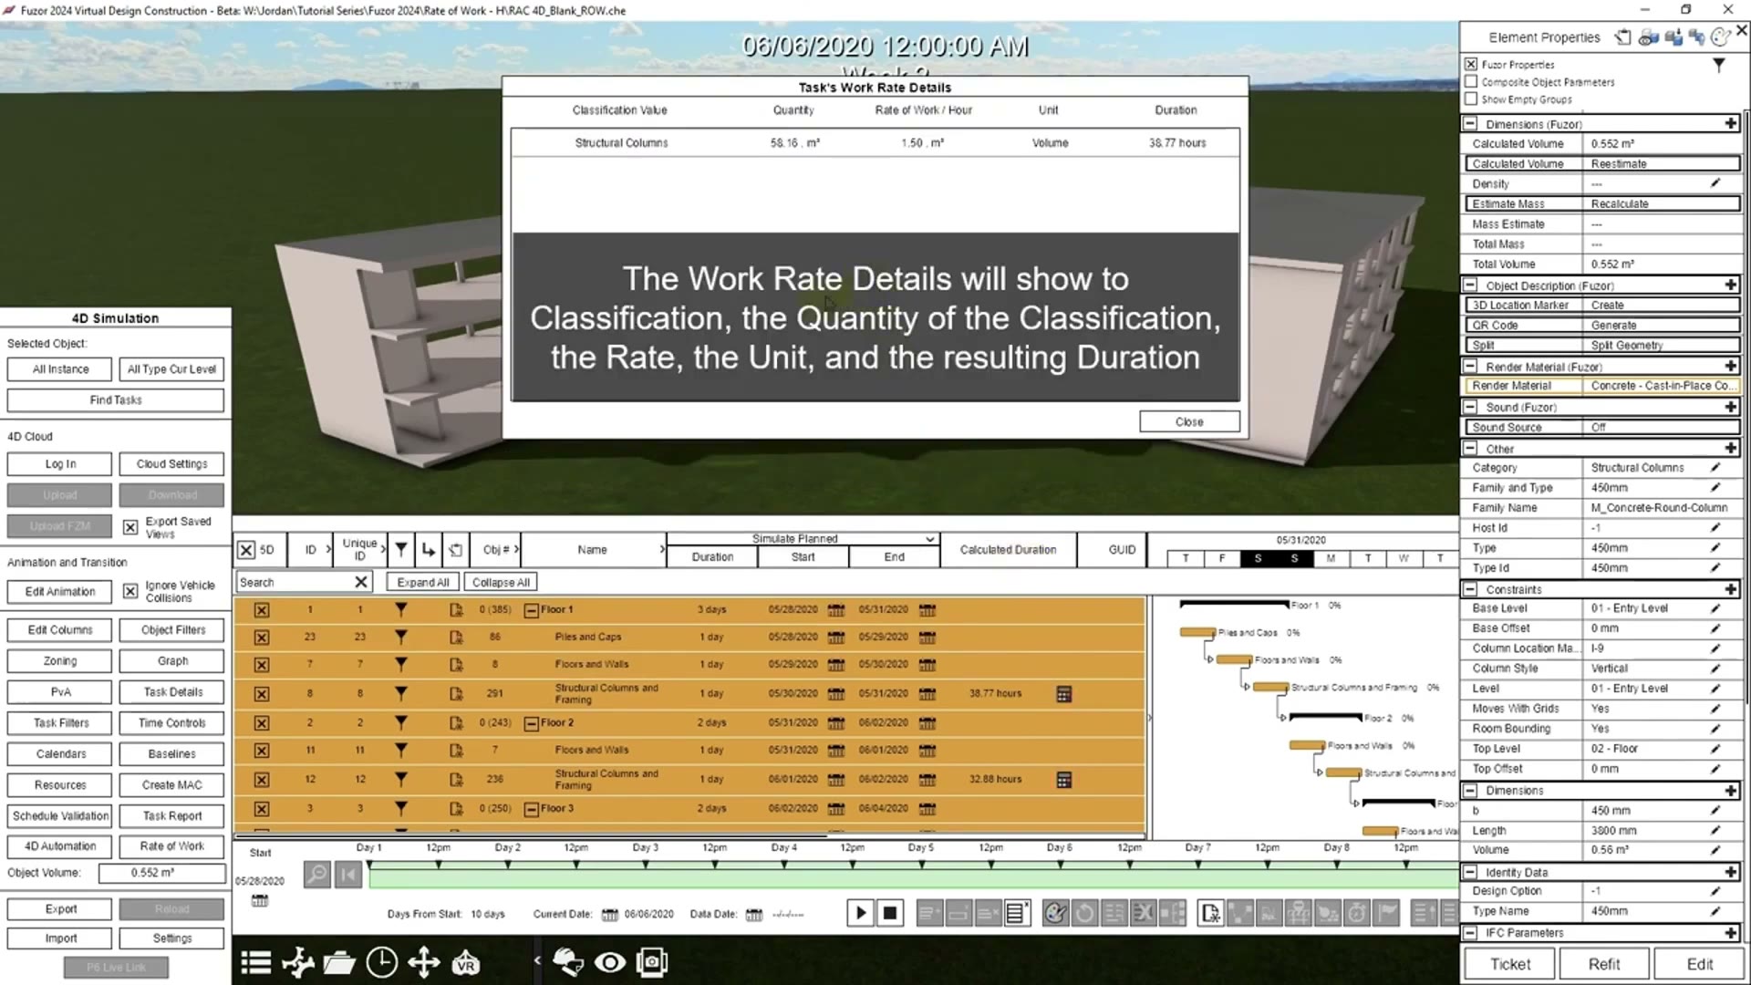Screen dimensions: 1751x985
Task: Toggle checkbox for Floor 2 row
Action: click(x=262, y=723)
